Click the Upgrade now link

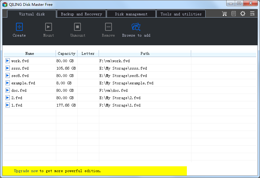pos(26,171)
